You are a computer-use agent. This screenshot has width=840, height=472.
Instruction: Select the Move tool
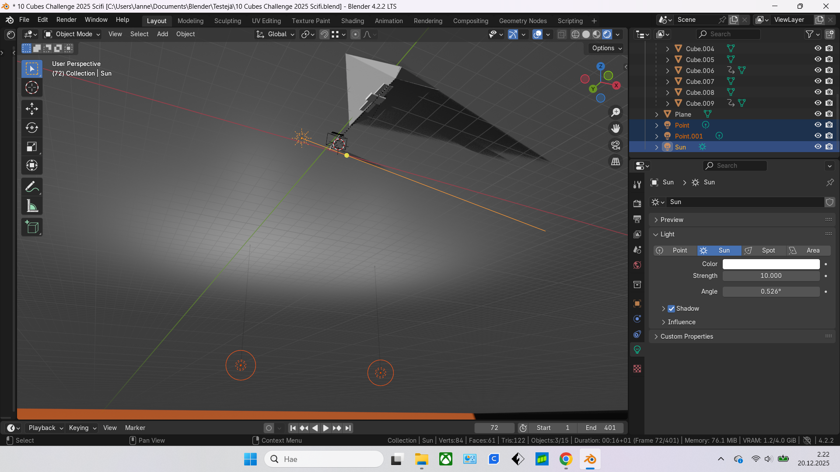[x=32, y=108]
